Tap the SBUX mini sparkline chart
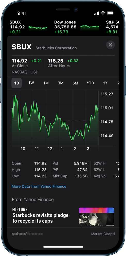The height and width of the screenshot is (256, 126). [38, 28]
